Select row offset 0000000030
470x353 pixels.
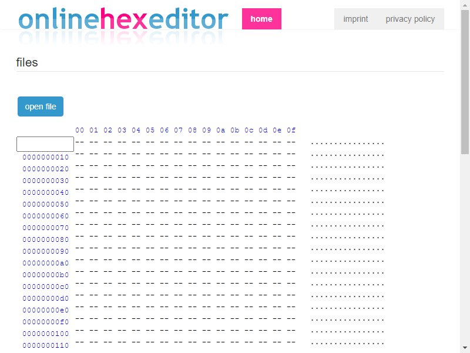point(46,181)
